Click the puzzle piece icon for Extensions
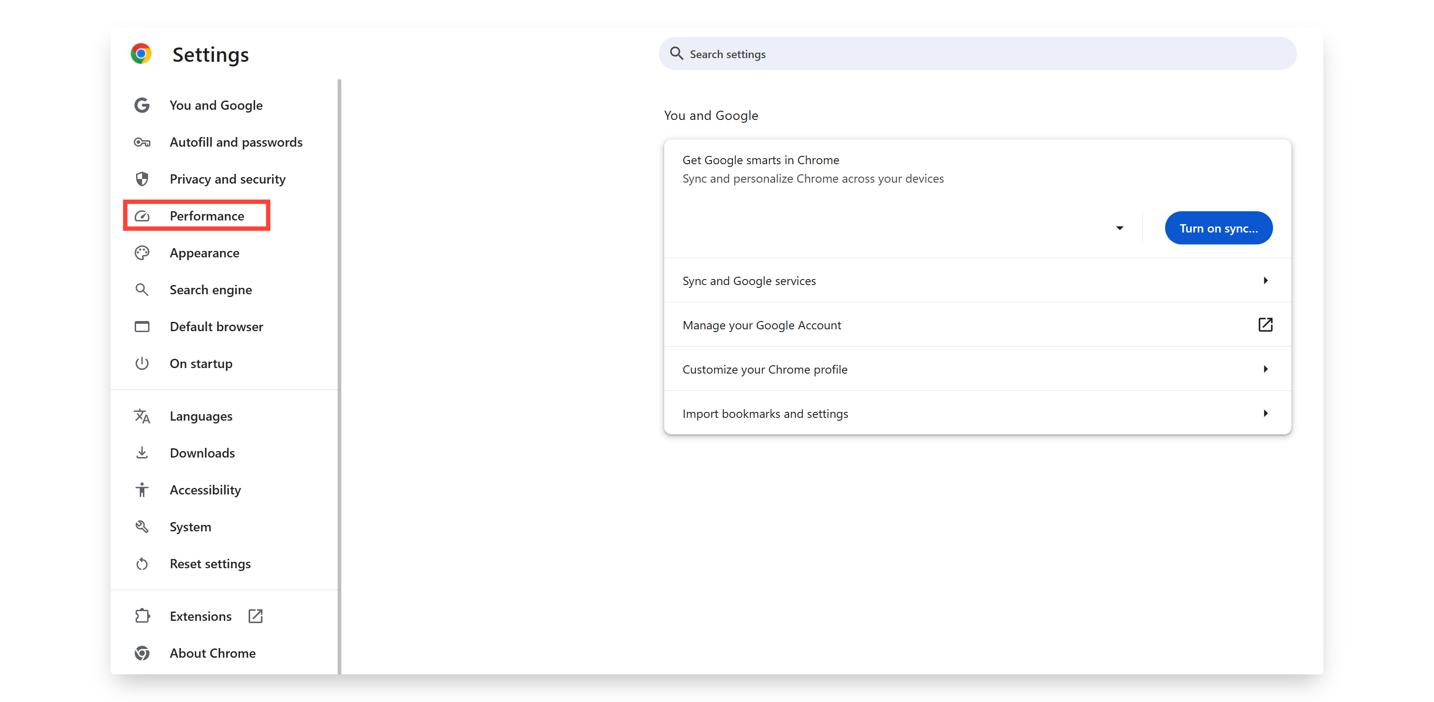 (142, 616)
